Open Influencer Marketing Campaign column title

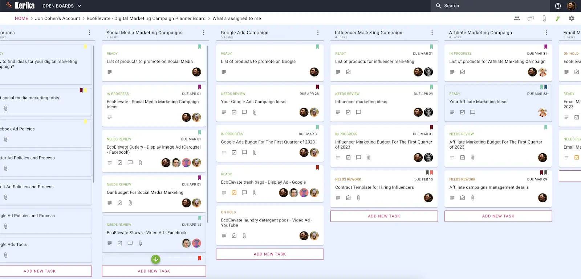tap(369, 33)
